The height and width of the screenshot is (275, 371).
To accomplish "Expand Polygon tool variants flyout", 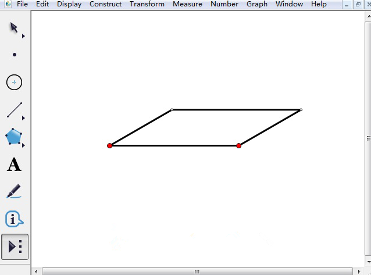I will (23, 145).
